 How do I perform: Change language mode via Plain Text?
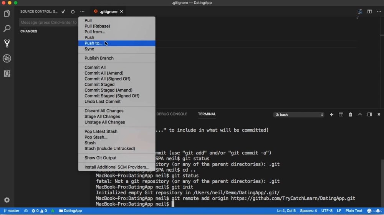(354, 211)
